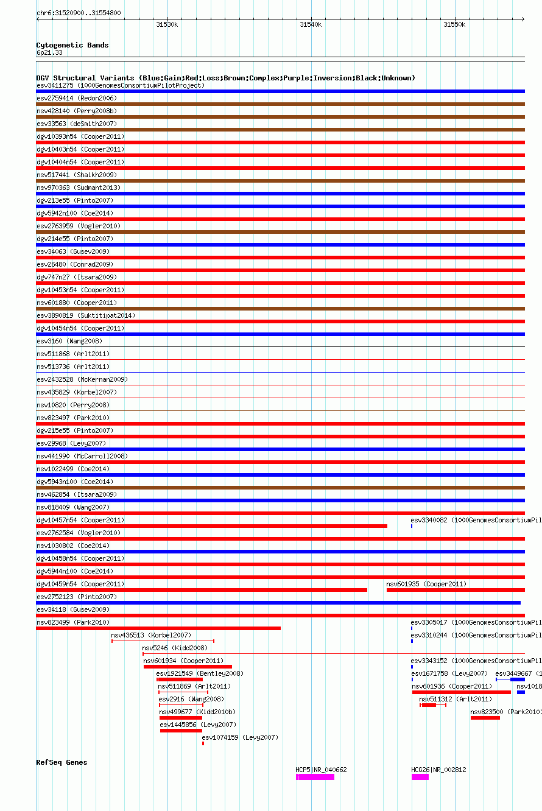Click variant nsv601935 (Cooper2011)
Screen dimensions: 542x811
pyautogui.click(x=426, y=584)
